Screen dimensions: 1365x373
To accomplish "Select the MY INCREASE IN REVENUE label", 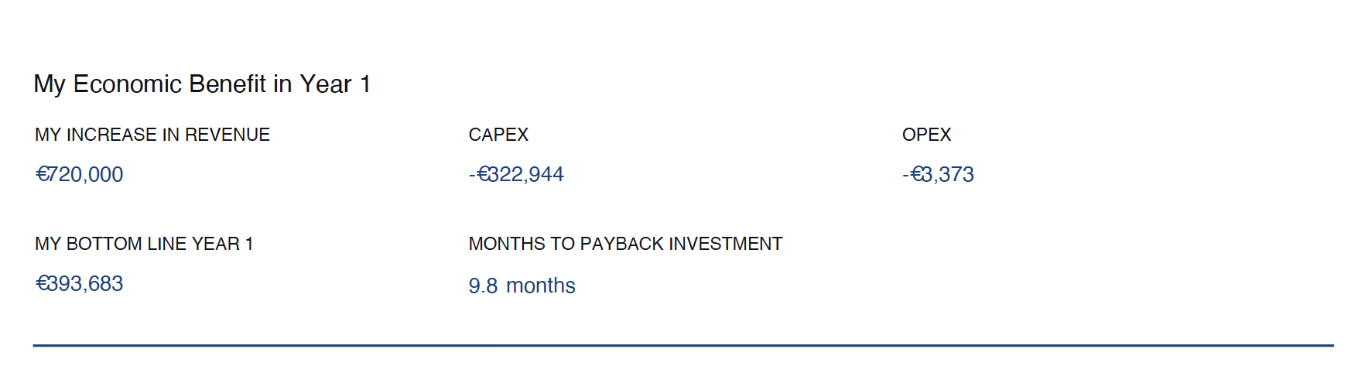I will pos(152,135).
